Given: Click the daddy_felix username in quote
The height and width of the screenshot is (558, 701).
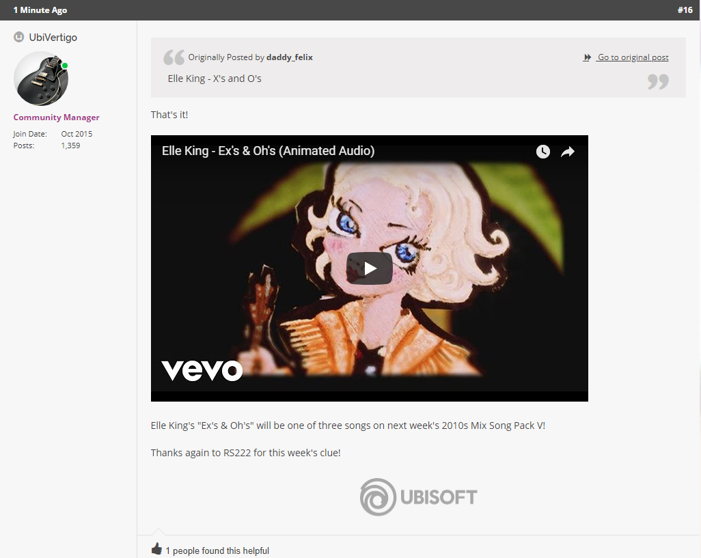Looking at the screenshot, I should [x=289, y=57].
